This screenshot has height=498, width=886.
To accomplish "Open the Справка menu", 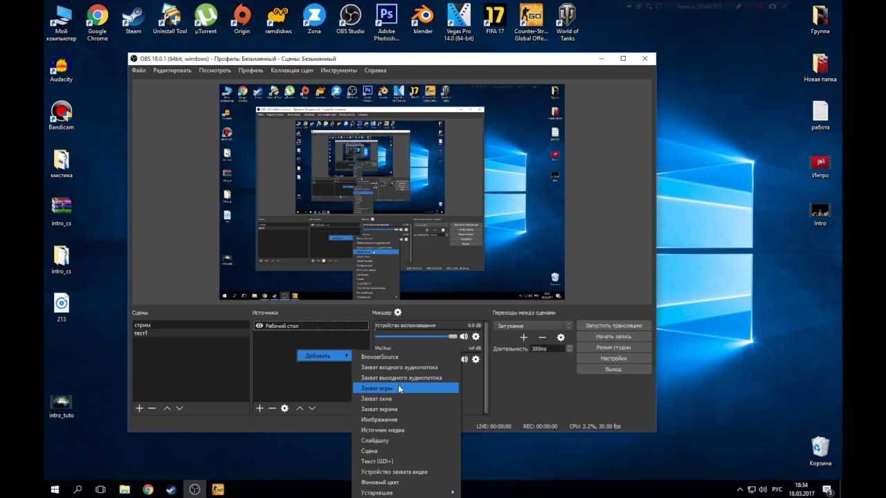I will click(375, 71).
